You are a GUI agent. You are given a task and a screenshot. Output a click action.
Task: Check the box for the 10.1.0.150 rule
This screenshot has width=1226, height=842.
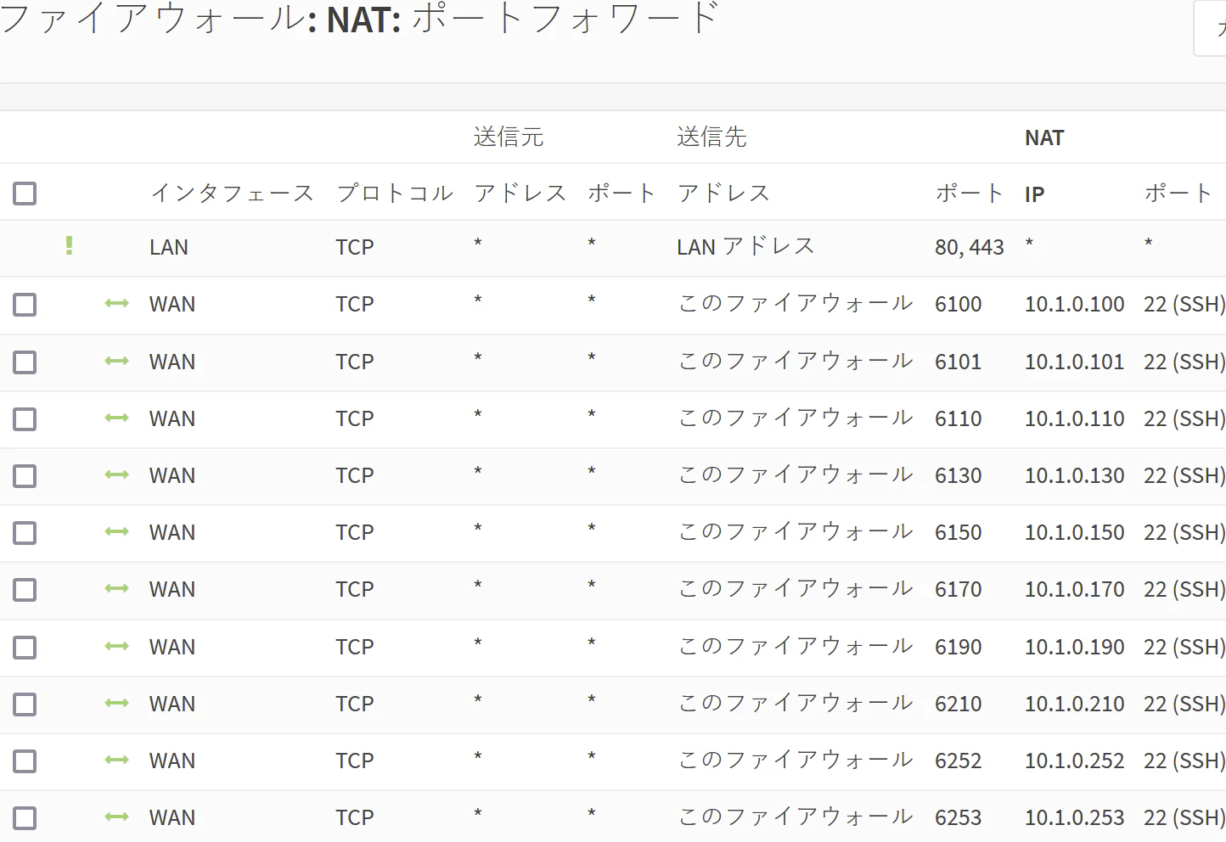(25, 533)
